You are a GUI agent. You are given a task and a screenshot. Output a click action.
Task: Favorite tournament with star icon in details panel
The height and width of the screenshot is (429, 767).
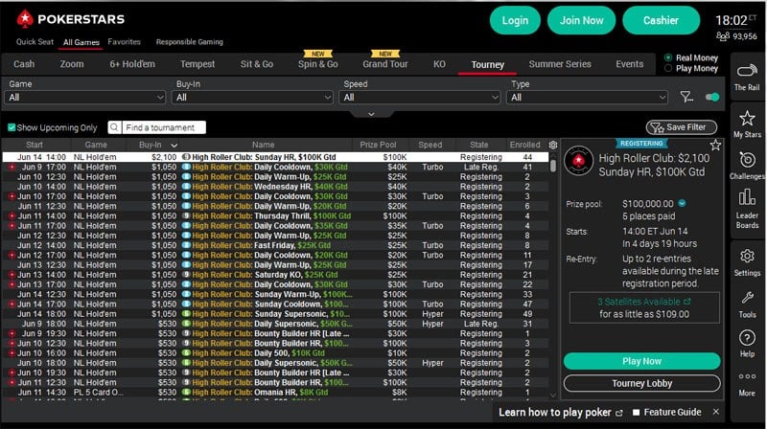[715, 145]
